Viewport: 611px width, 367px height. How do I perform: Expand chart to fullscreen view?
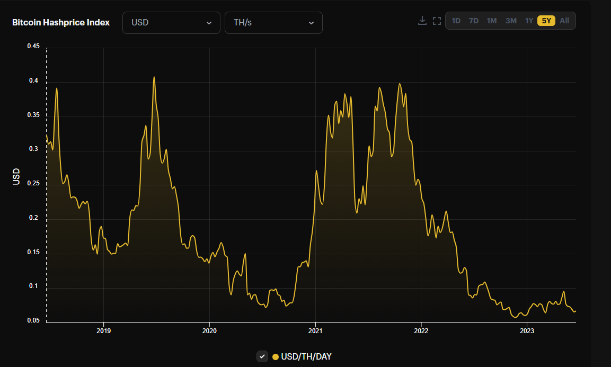(x=437, y=21)
